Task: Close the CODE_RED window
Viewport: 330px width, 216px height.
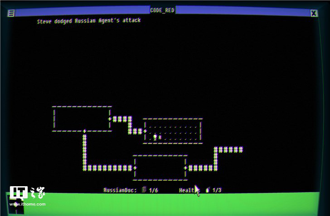Action: [314, 14]
